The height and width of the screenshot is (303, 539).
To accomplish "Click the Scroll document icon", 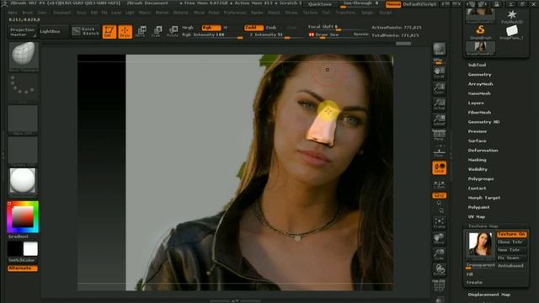I will (x=440, y=73).
